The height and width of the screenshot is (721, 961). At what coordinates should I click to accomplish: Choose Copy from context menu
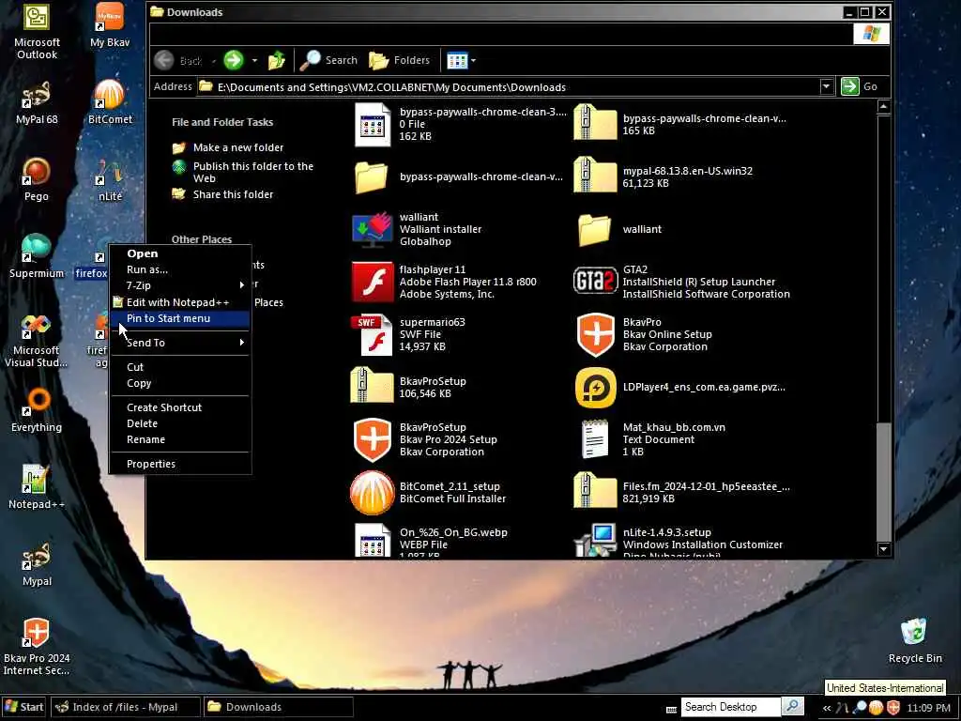[180, 383]
